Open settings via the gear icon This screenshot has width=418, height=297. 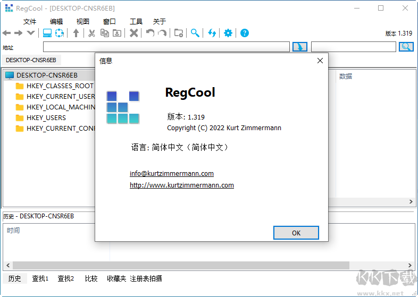[228, 33]
